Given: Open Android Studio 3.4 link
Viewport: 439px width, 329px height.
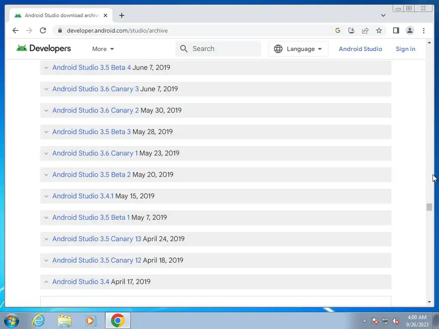Looking at the screenshot, I should pos(81,281).
